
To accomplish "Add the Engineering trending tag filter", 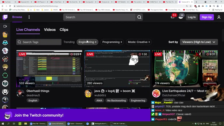I will (87, 42).
